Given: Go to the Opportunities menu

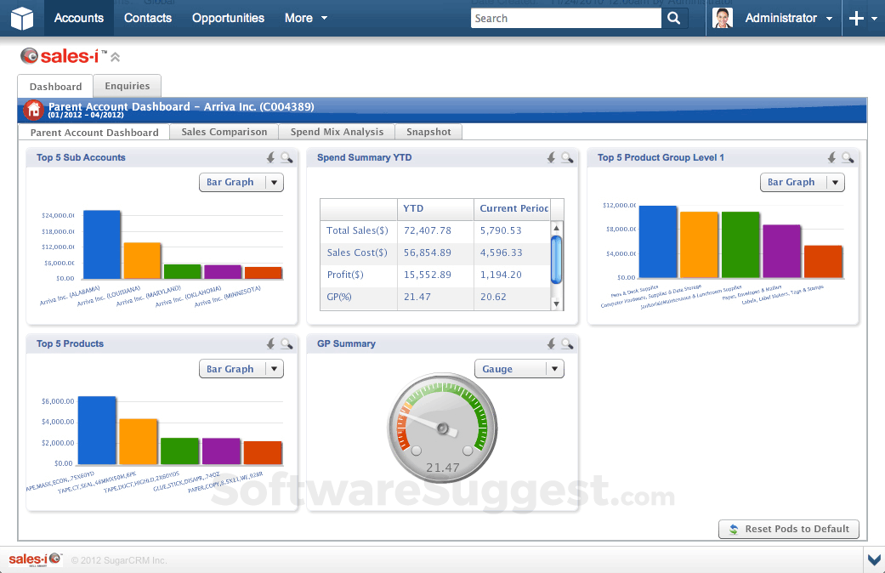Looking at the screenshot, I should pyautogui.click(x=228, y=18).
